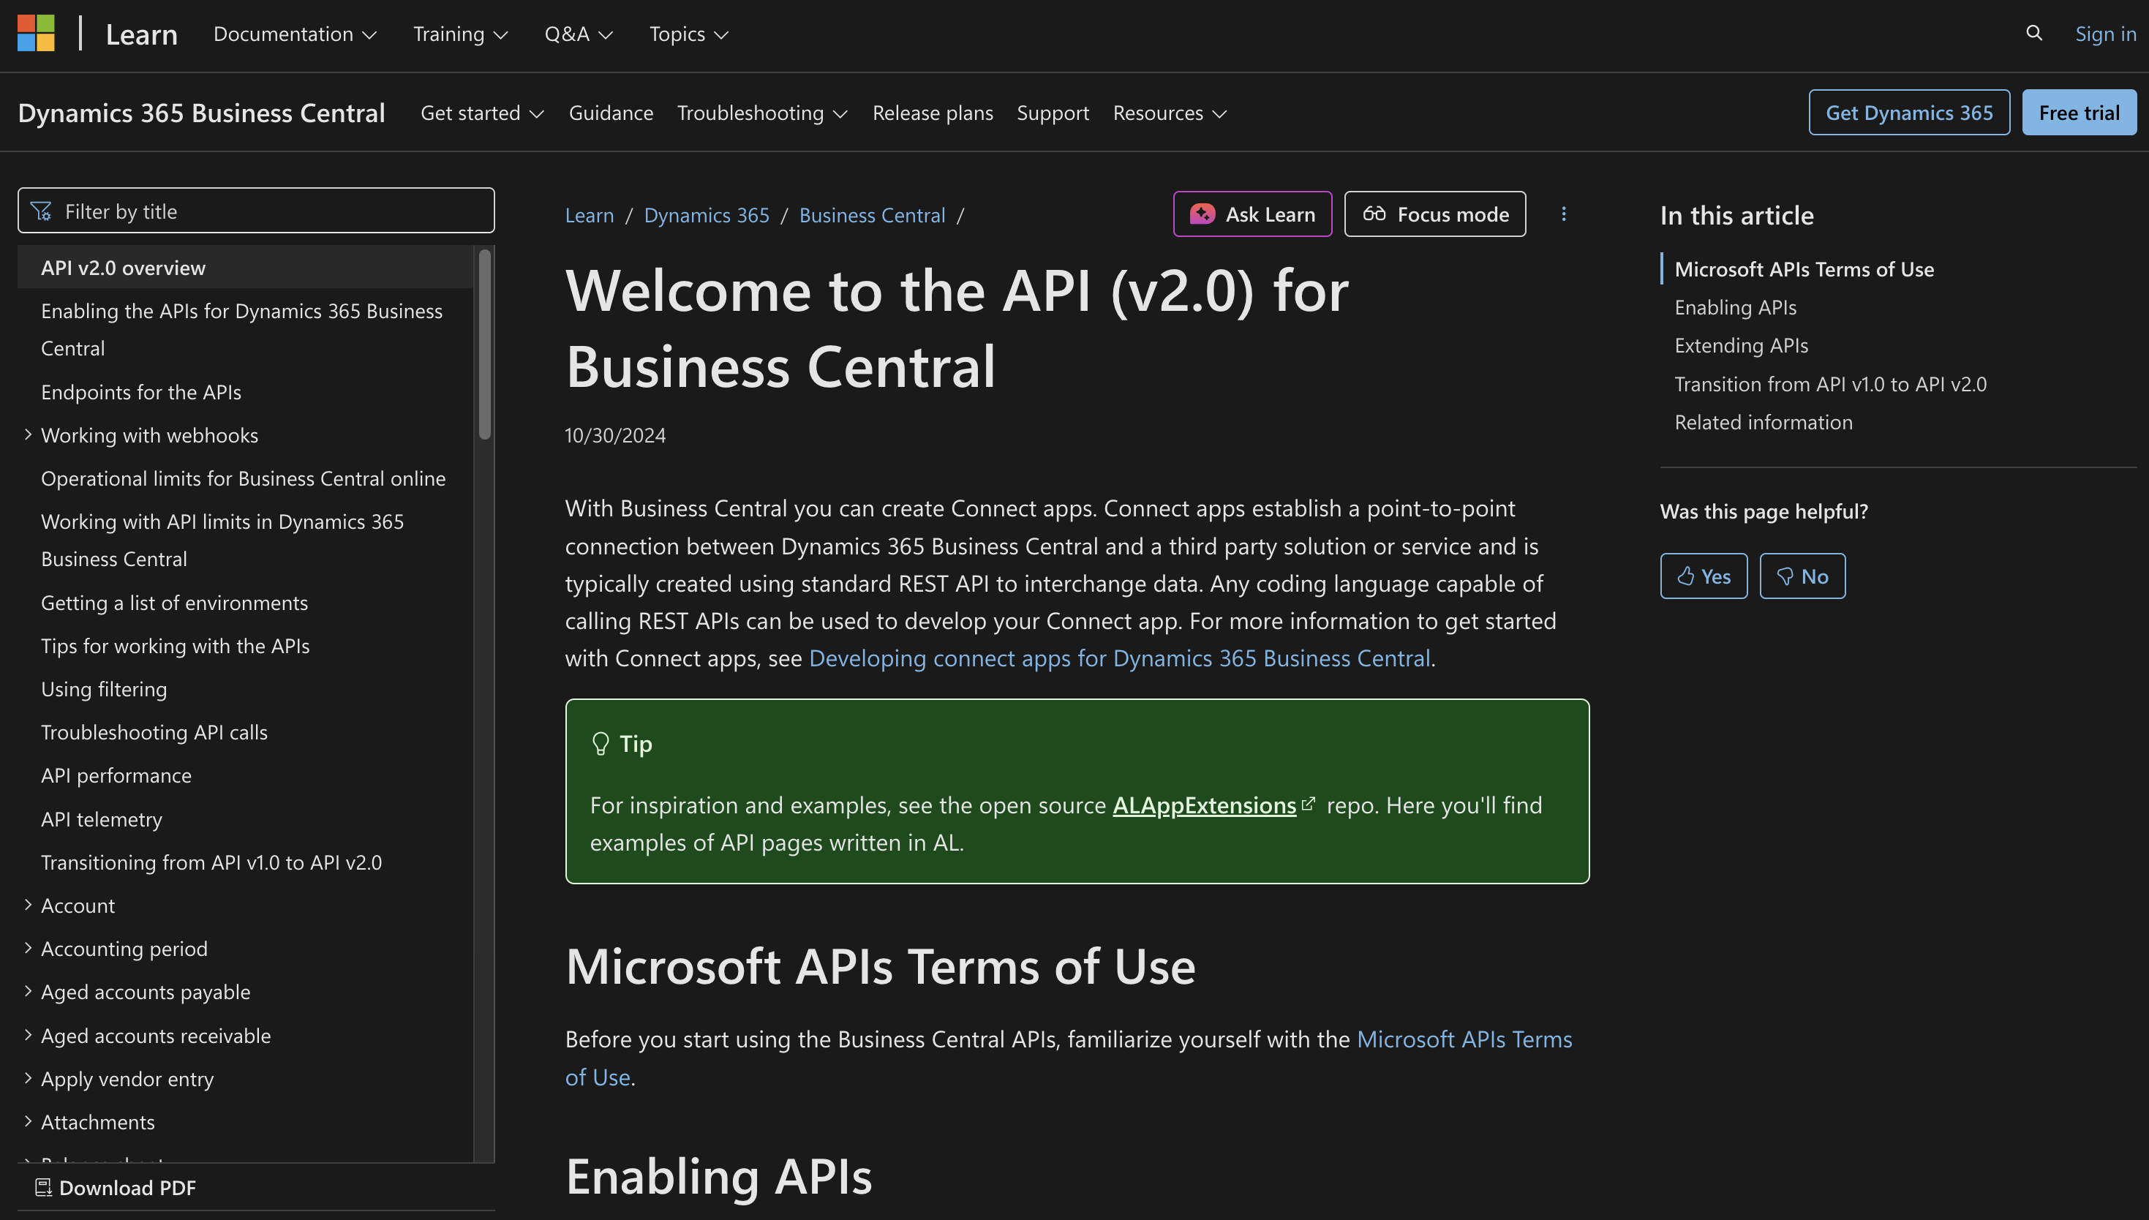The width and height of the screenshot is (2149, 1220).
Task: Click the Microsoft logo
Action: (36, 34)
